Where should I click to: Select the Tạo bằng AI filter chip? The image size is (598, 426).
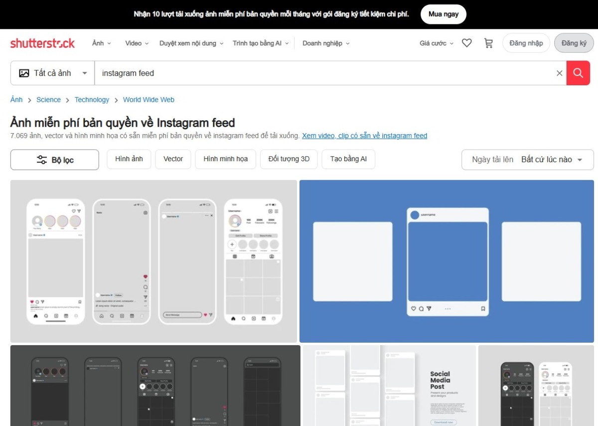coord(348,159)
